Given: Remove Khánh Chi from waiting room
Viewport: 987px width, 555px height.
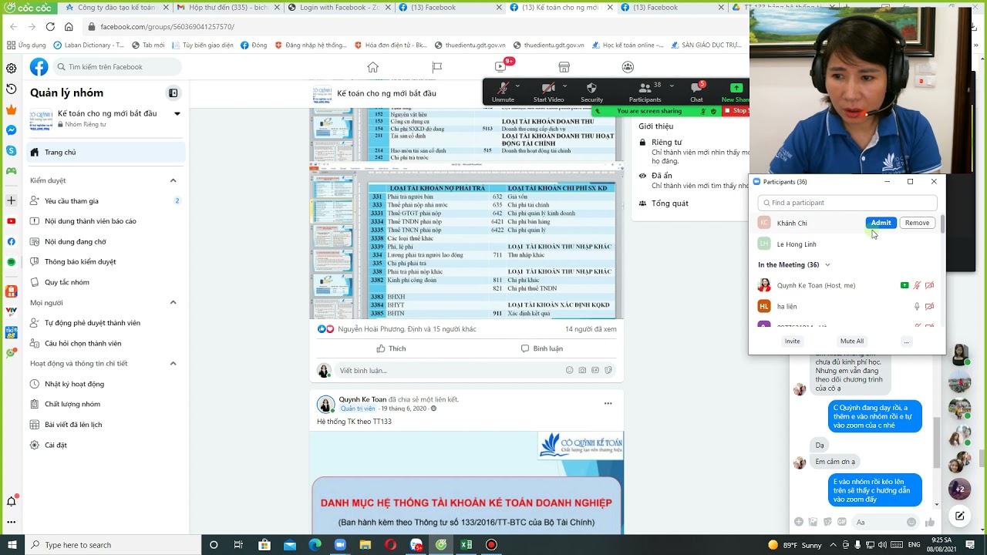Looking at the screenshot, I should (x=917, y=223).
